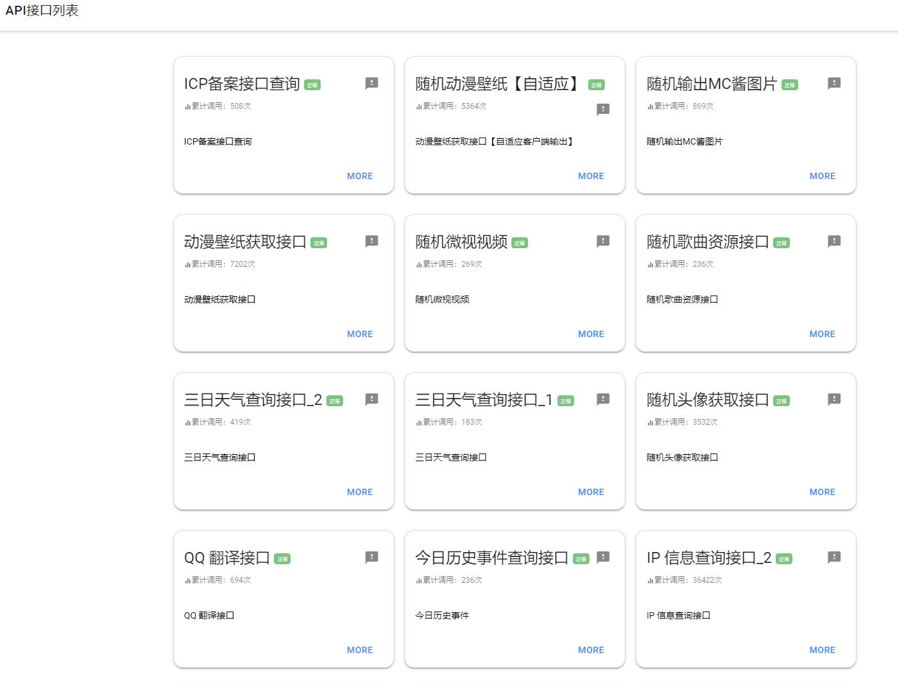Open MORE for 三日天气查询接口_2

coord(360,492)
